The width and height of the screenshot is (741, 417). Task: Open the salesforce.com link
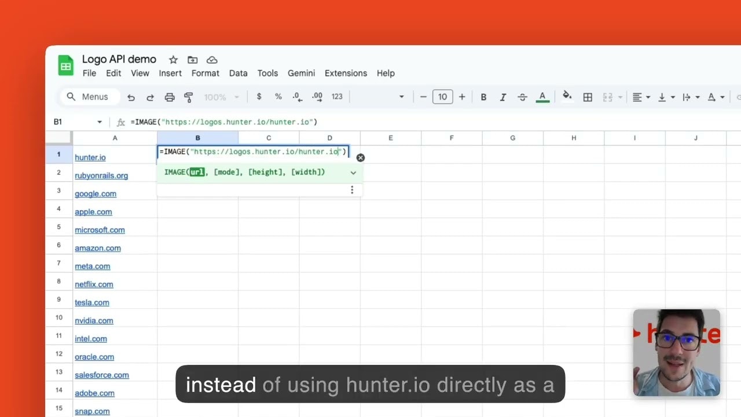(x=102, y=375)
